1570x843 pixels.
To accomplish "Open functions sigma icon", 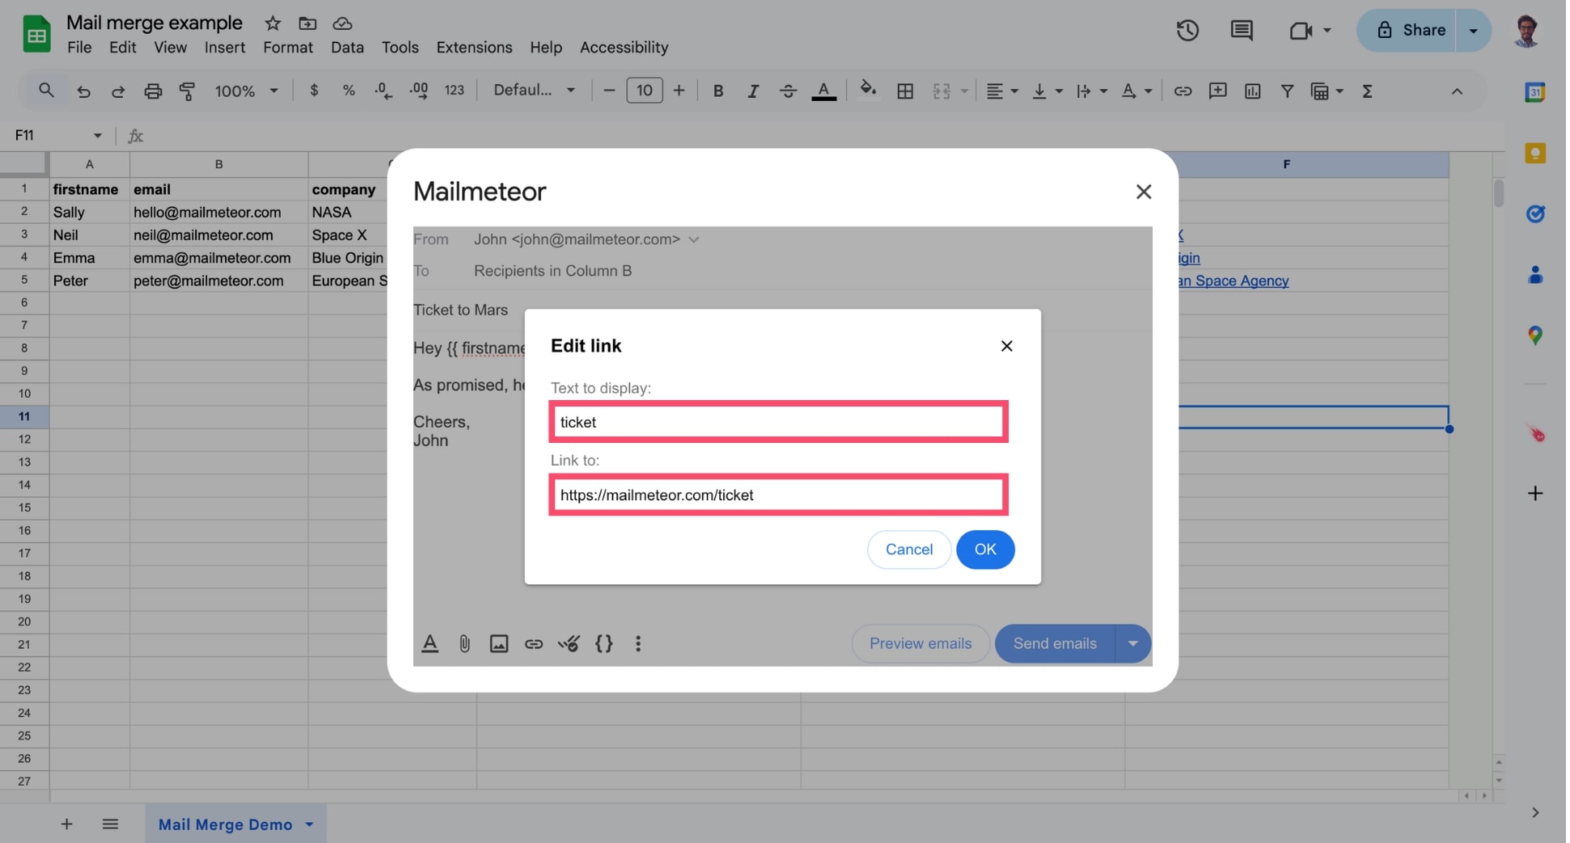I will [1367, 91].
